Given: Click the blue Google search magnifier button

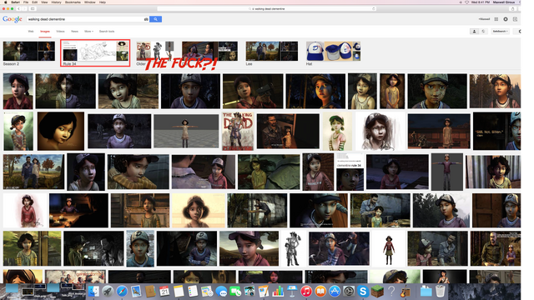Looking at the screenshot, I should tap(155, 19).
